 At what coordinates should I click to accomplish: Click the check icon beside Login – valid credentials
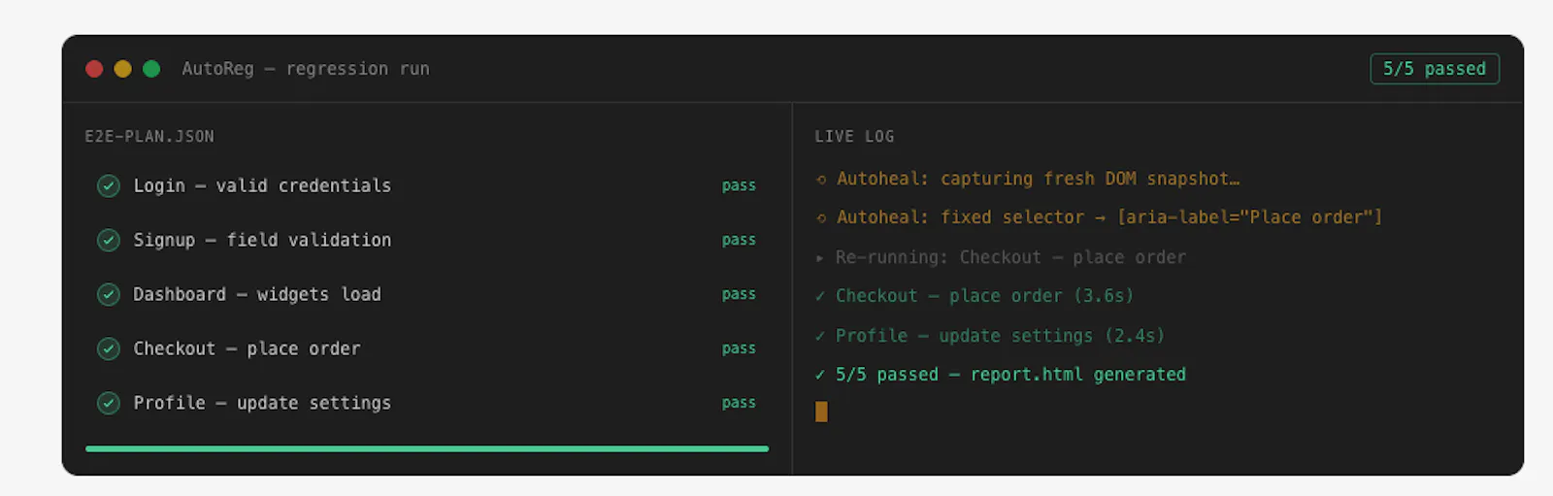pyautogui.click(x=109, y=185)
